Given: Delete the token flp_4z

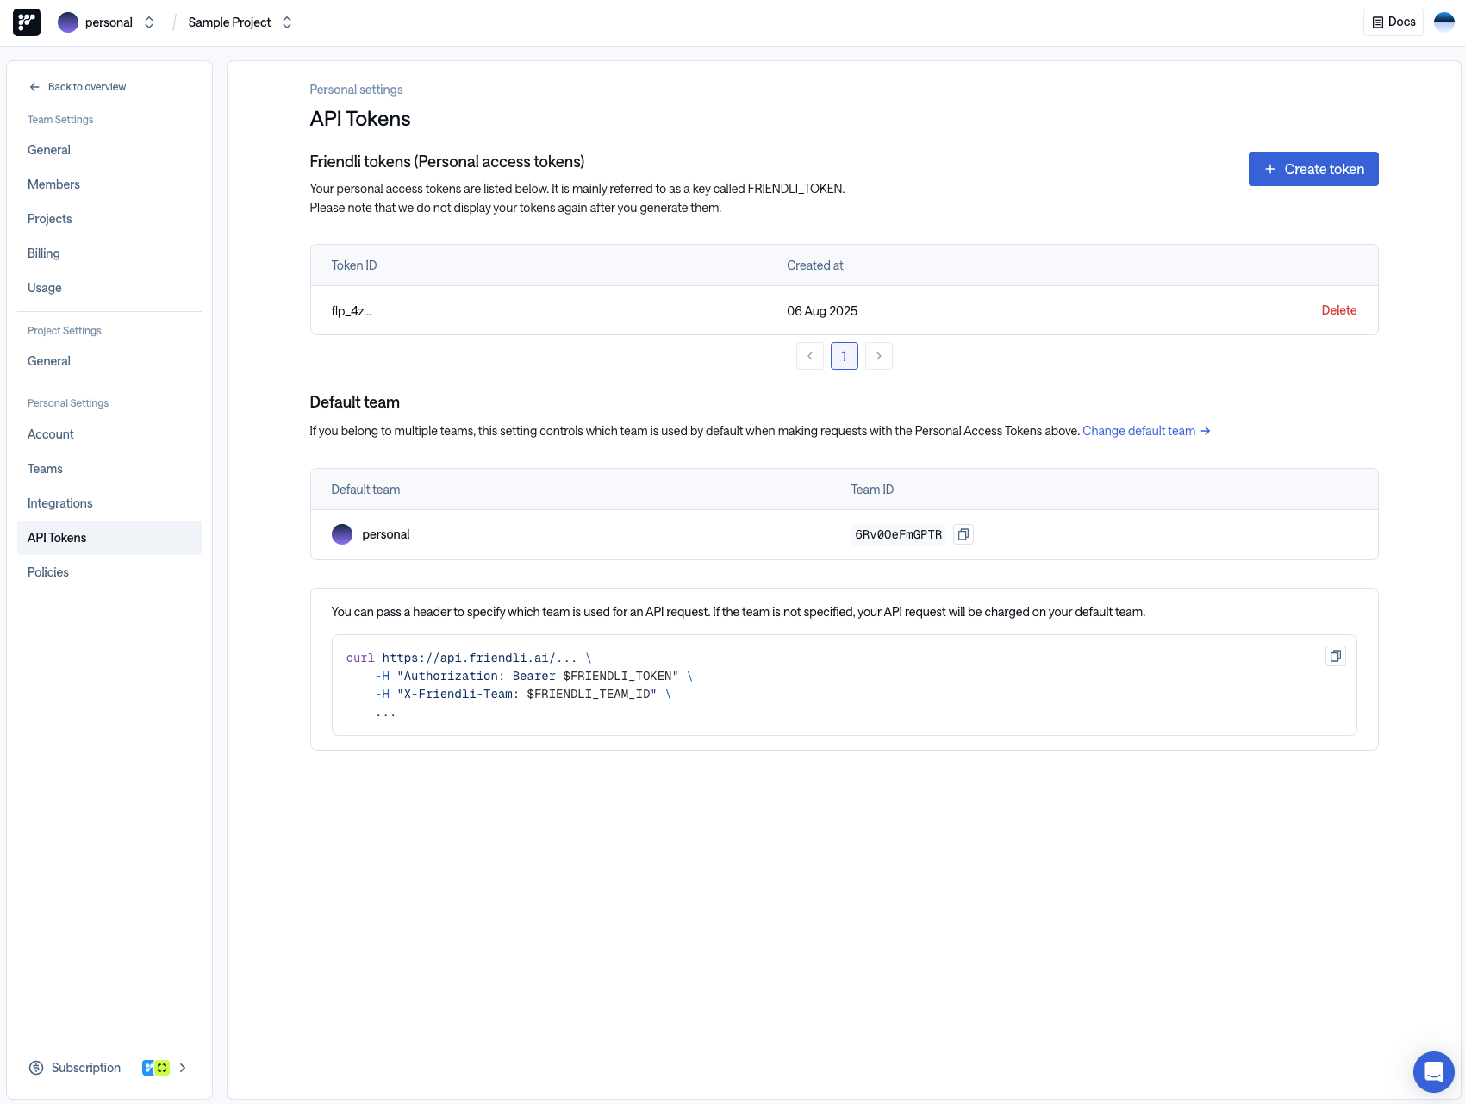Looking at the screenshot, I should click(x=1338, y=310).
